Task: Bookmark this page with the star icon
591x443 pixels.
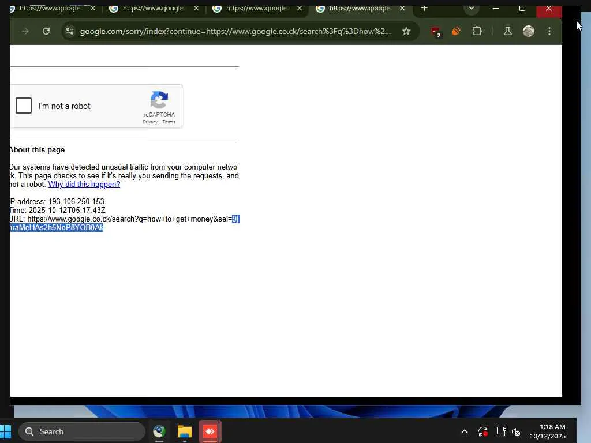Action: (406, 31)
